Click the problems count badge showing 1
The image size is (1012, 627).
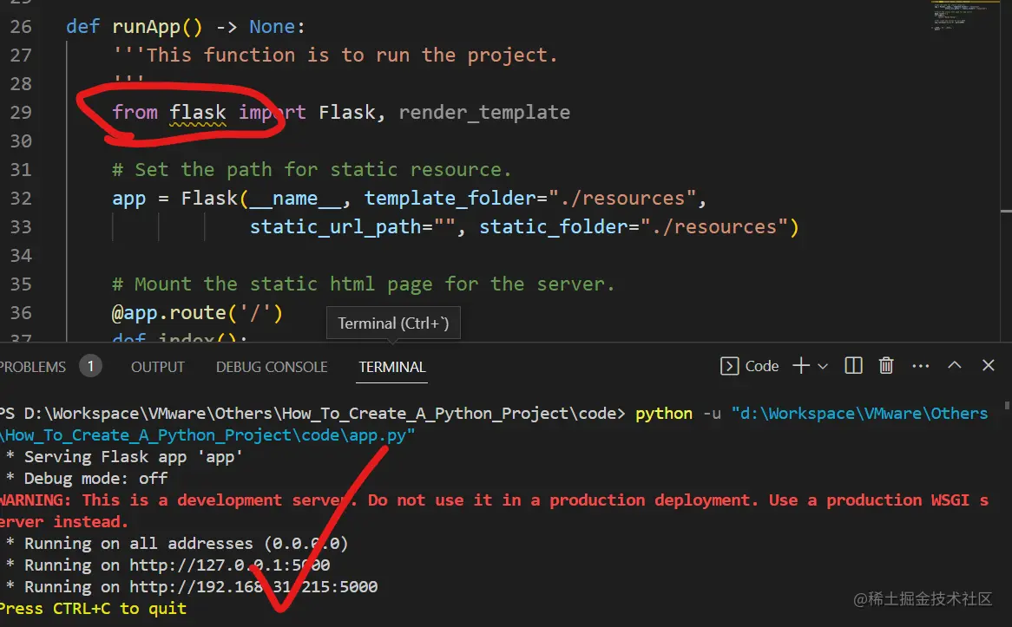coord(90,366)
